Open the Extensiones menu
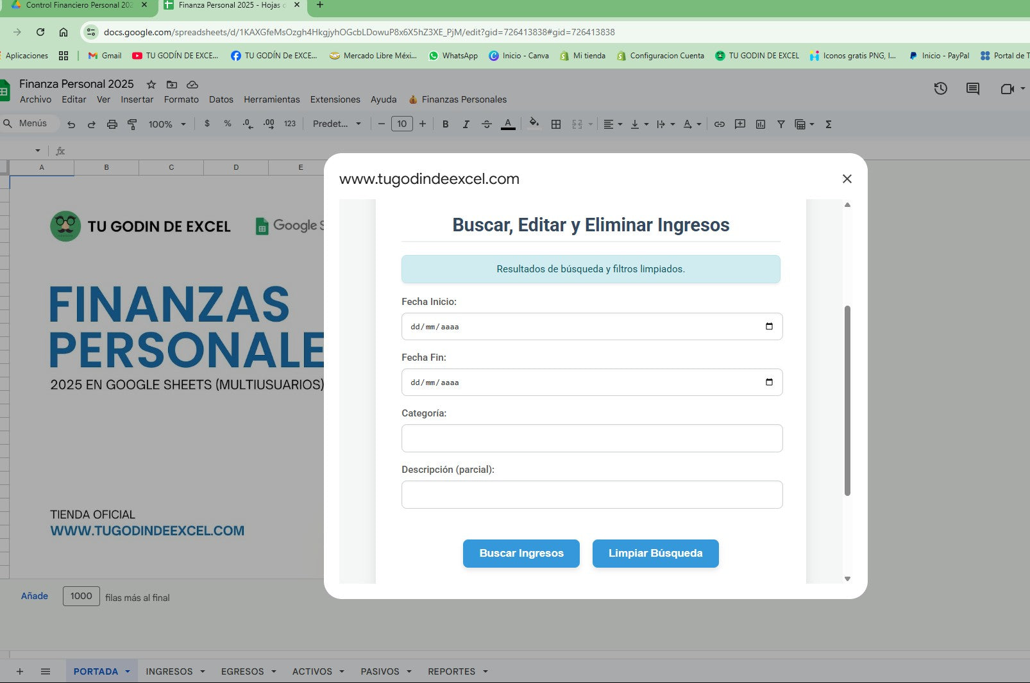The width and height of the screenshot is (1030, 683). [335, 99]
